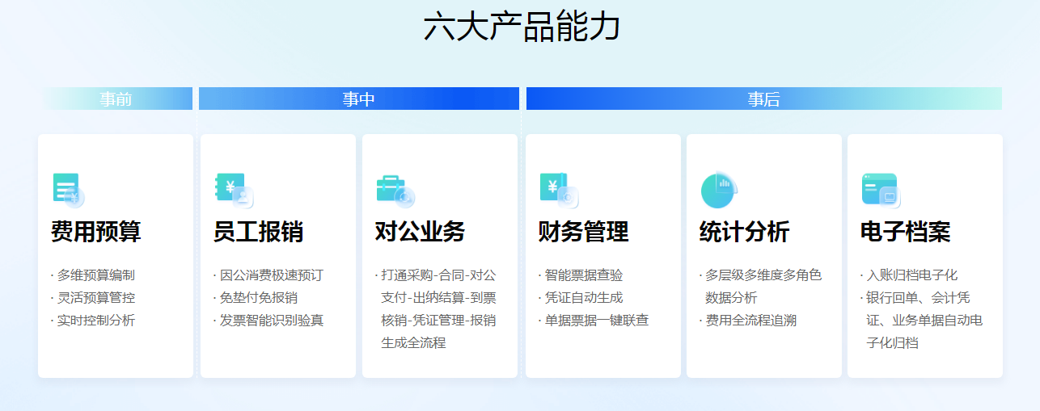Open the 对公业务 card title
This screenshot has width=1040, height=411.
[421, 232]
